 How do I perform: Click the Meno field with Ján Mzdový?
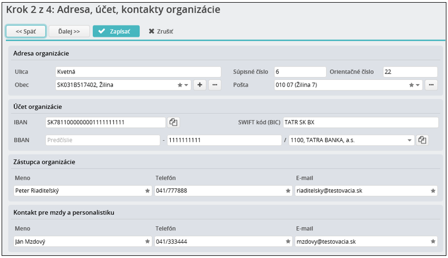(83, 242)
